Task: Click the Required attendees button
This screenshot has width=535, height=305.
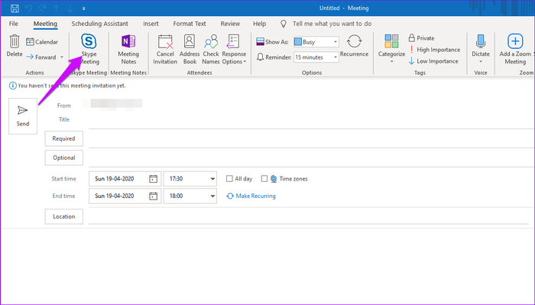Action: [x=63, y=138]
